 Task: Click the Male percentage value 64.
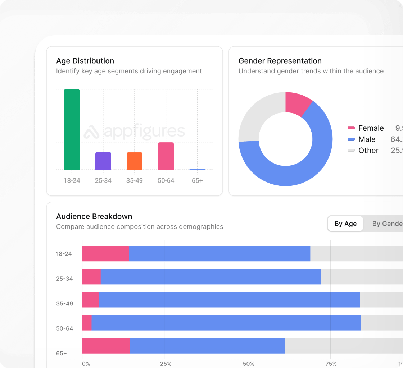pos(397,139)
